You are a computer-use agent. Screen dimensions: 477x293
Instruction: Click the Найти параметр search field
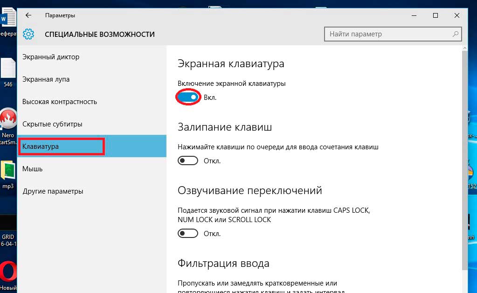point(387,34)
